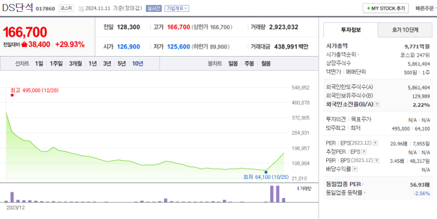Click the red 최고 495,000 marker dot
The height and width of the screenshot is (219, 437).
(x=12, y=95)
